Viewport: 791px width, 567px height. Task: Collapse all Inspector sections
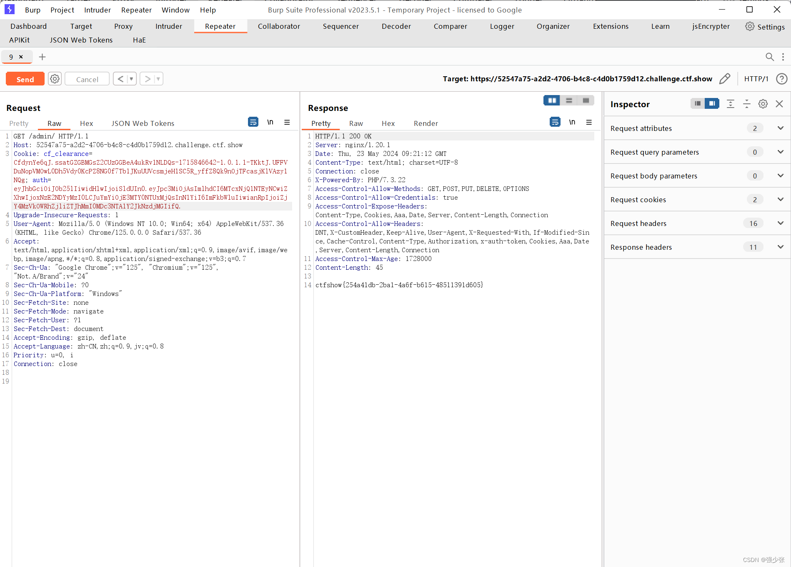click(x=747, y=104)
